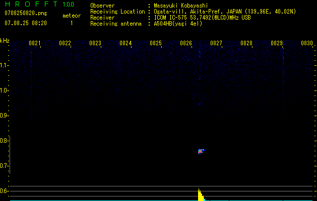
Task: Click the 0828 time marker
Action: [x=246, y=43]
